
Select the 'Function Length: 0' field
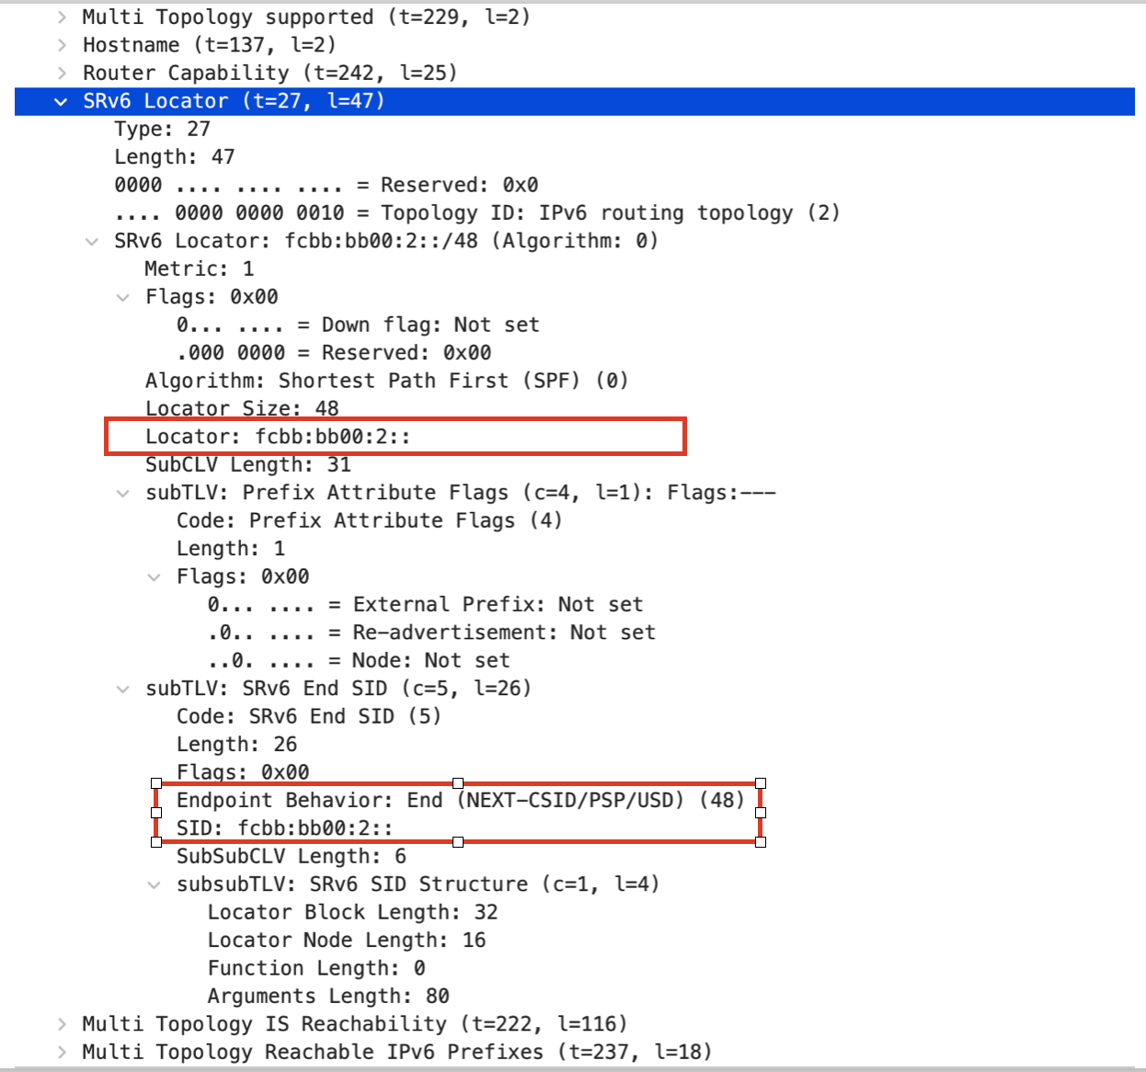click(316, 968)
